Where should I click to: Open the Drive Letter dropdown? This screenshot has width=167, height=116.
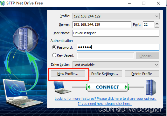click(116, 65)
